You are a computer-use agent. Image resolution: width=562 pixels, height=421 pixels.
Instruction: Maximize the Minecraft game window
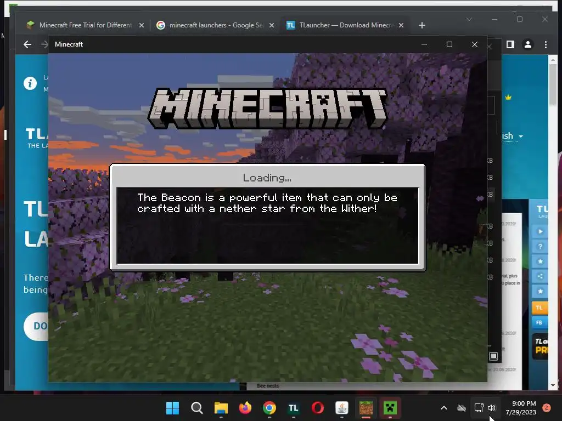tap(449, 44)
